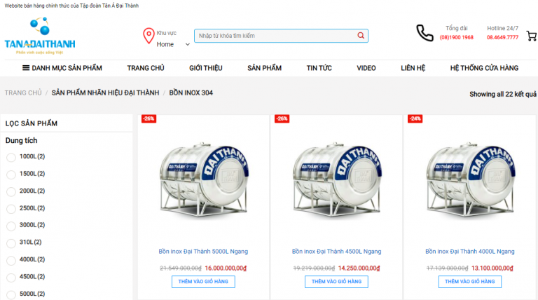Screen dimensions: 538x300
Task: Click the -26% badge on 5000L tank
Action: pyautogui.click(x=149, y=118)
